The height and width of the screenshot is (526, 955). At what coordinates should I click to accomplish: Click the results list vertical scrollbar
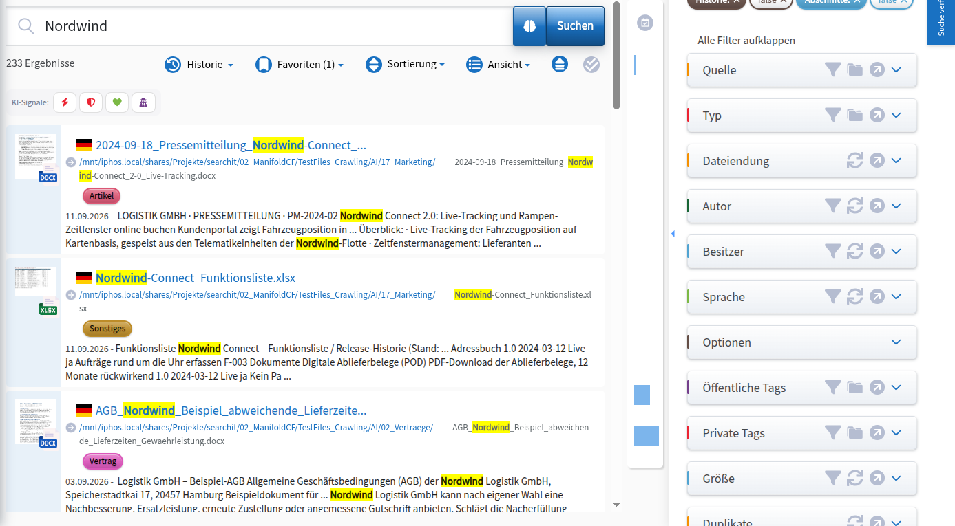click(x=616, y=55)
